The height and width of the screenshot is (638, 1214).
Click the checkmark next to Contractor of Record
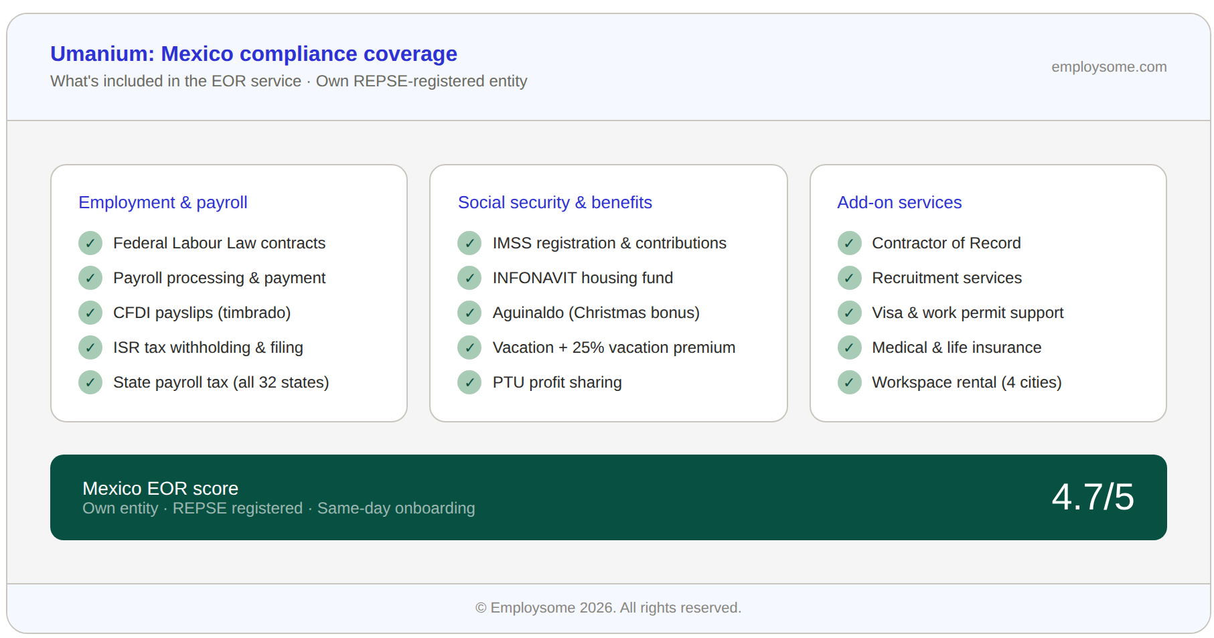(849, 243)
